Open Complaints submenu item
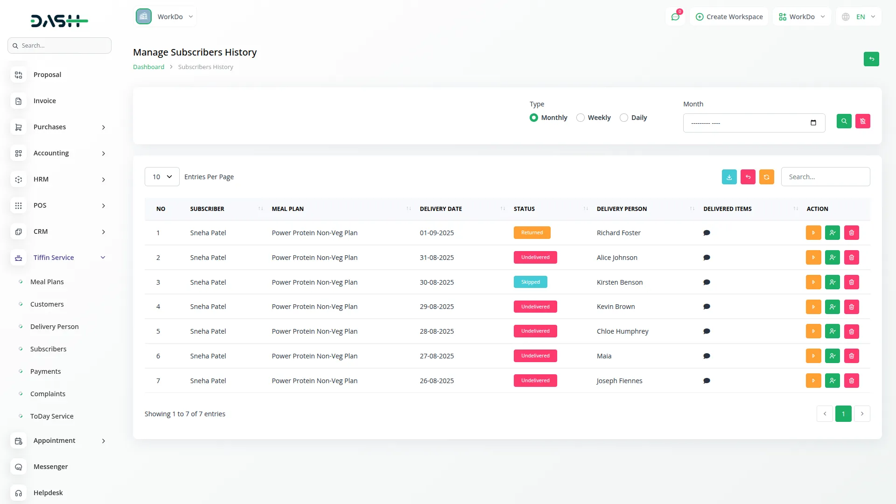Viewport: 896px width, 504px height. coord(48,394)
